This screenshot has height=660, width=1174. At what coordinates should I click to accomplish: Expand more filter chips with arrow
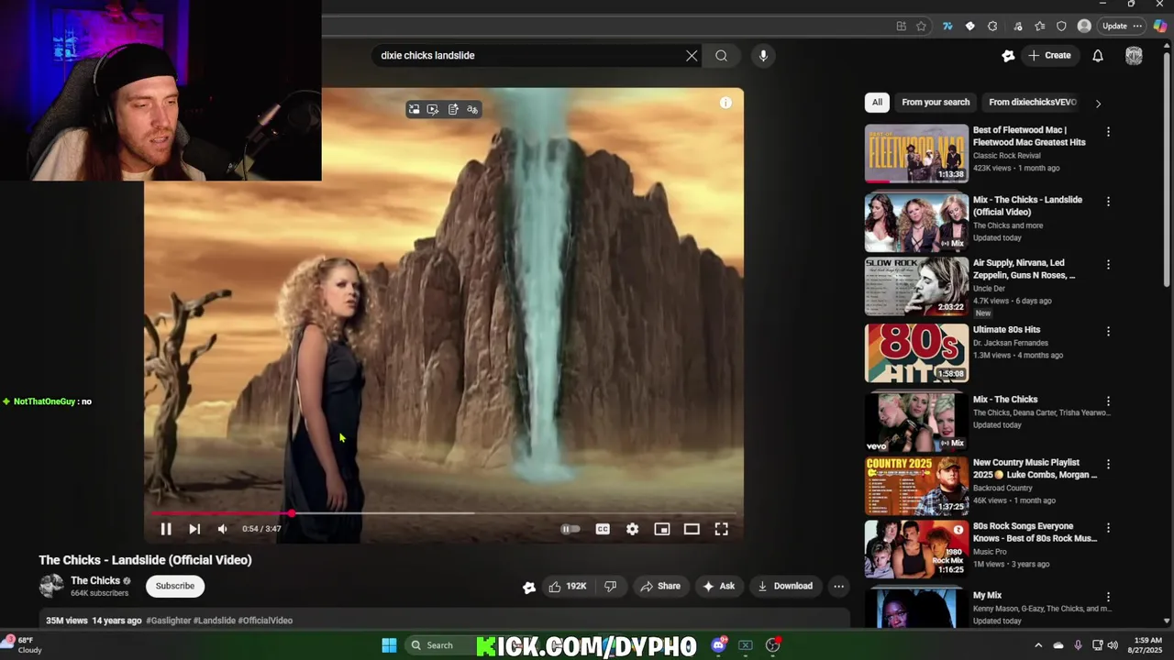(x=1098, y=104)
